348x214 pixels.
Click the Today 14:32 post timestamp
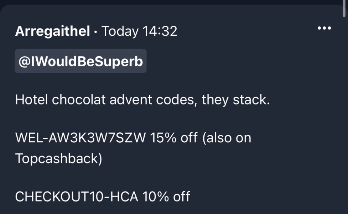139,31
